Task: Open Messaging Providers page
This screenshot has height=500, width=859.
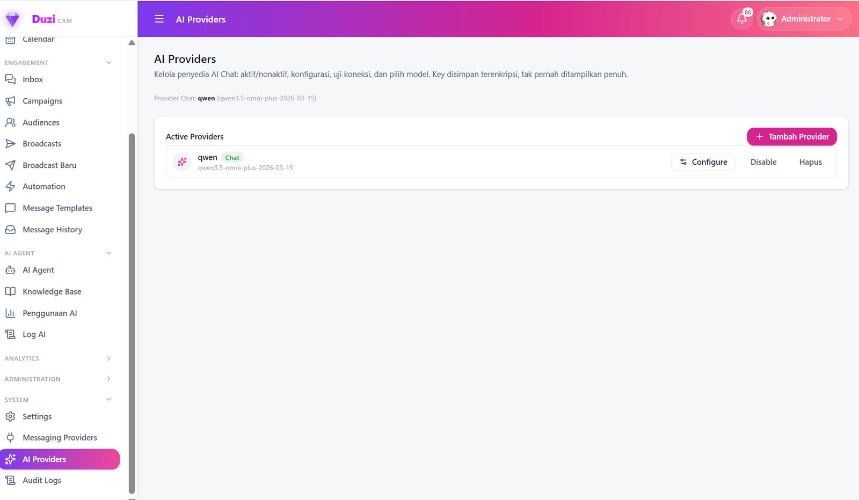Action: (x=60, y=438)
